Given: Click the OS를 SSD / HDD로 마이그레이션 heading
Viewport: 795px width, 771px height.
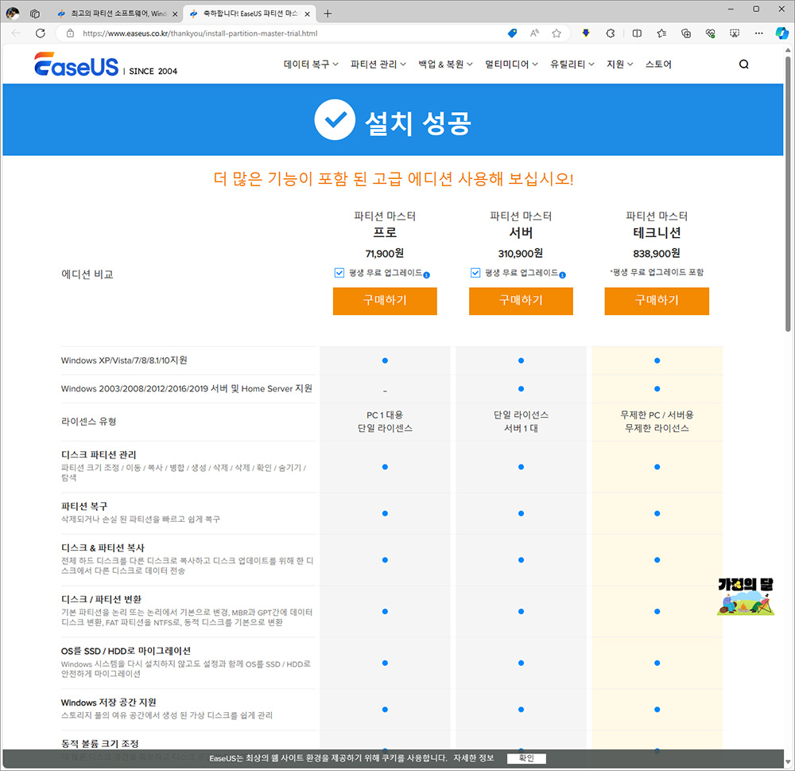Looking at the screenshot, I should coord(126,651).
